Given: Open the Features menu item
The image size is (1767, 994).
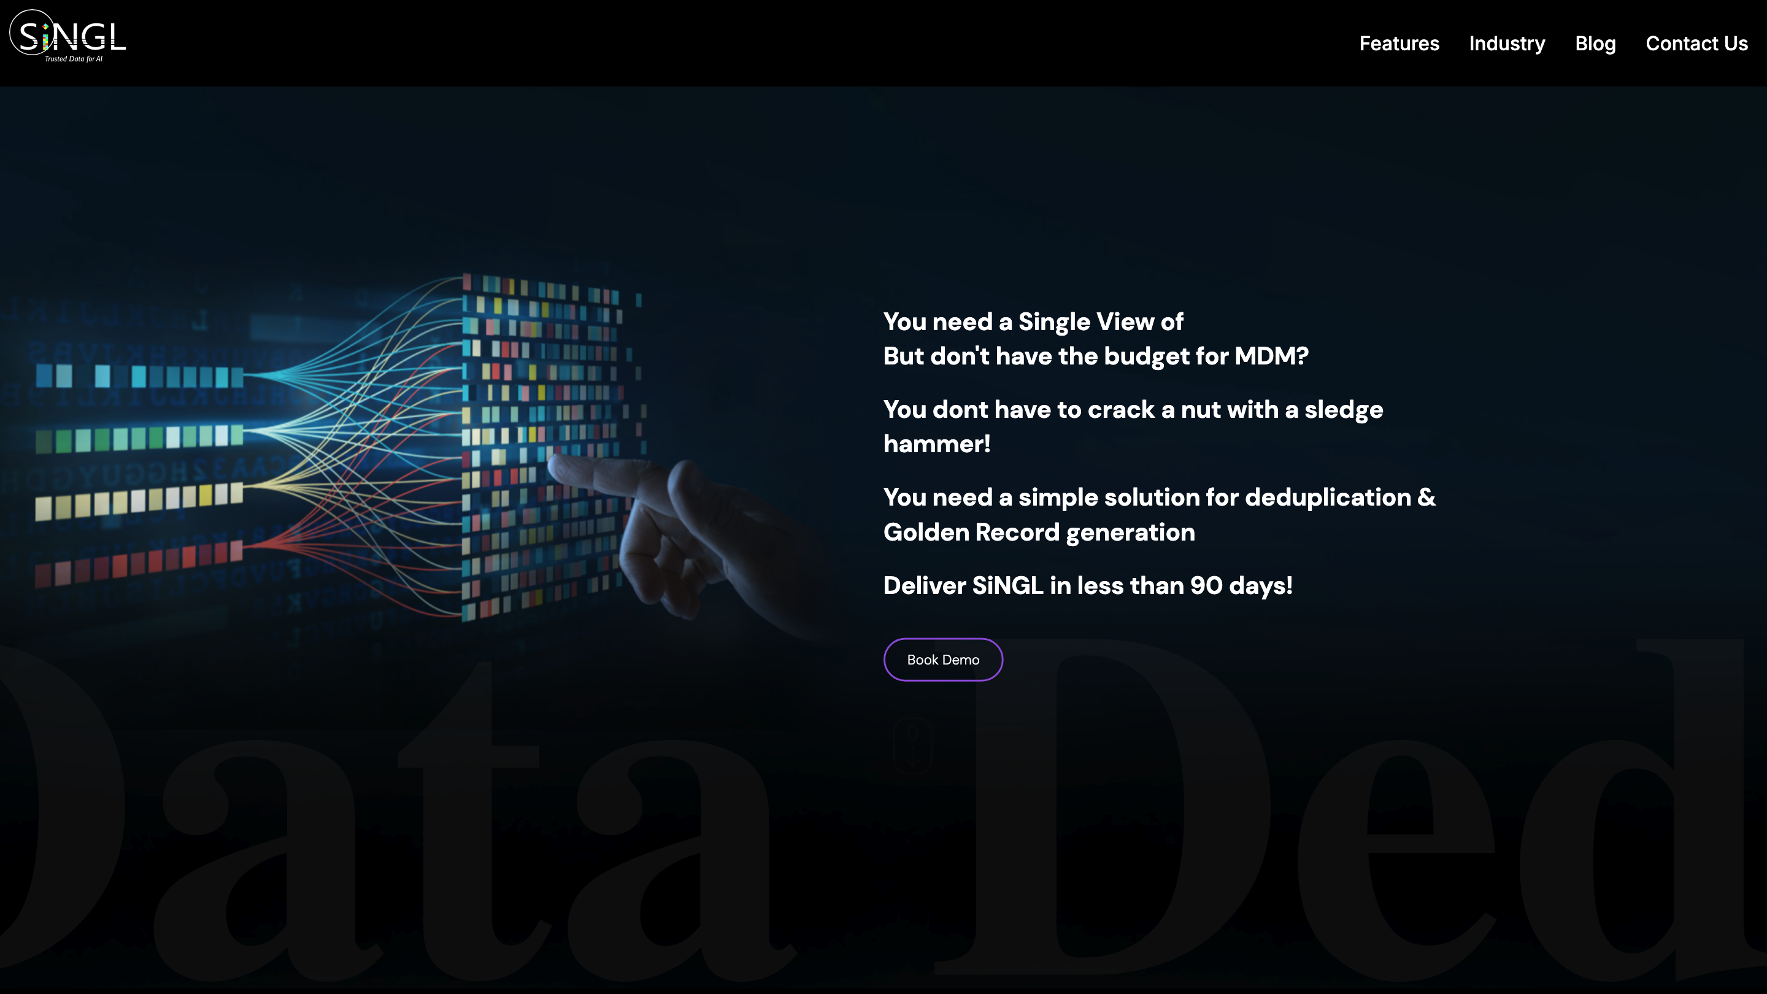Looking at the screenshot, I should 1399,44.
